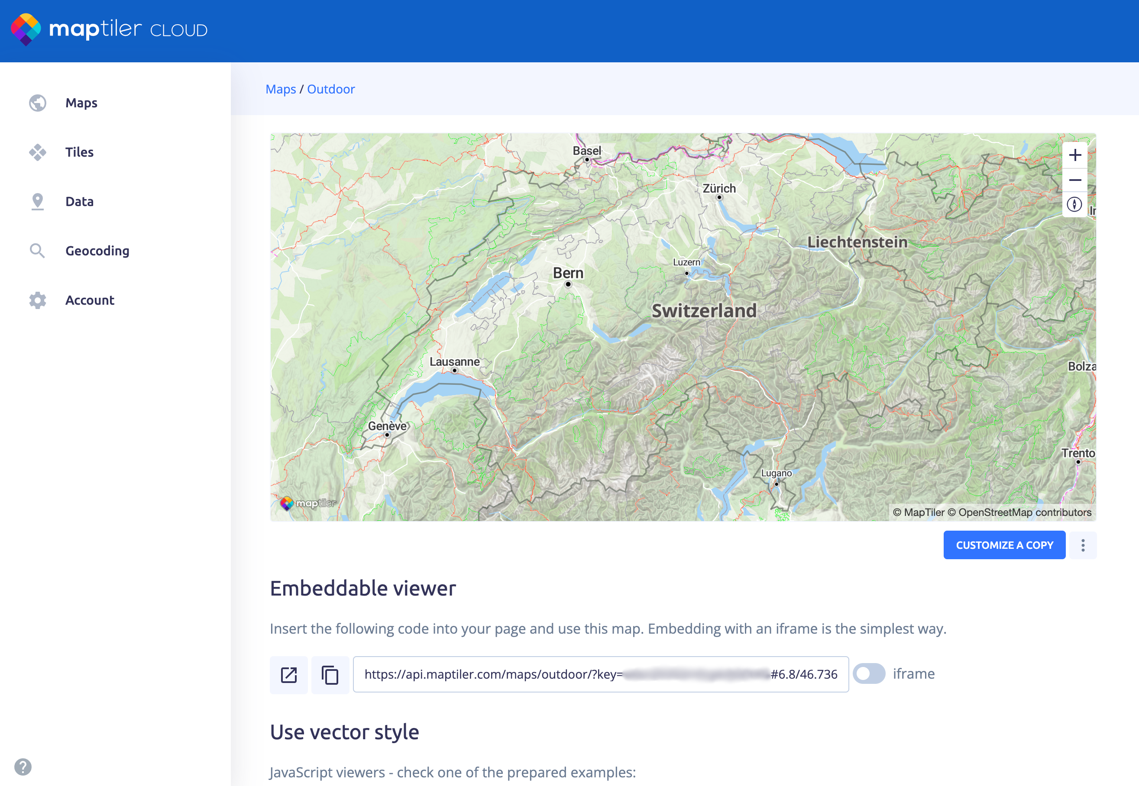Open the three-dot more options menu
This screenshot has height=786, width=1139.
1083,545
